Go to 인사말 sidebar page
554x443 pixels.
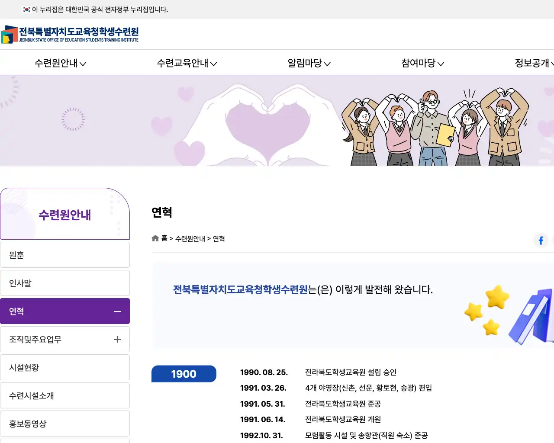pos(65,283)
